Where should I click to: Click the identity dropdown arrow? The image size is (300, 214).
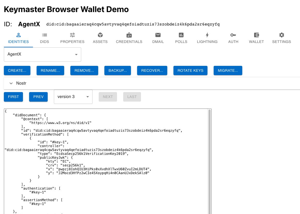(76, 55)
